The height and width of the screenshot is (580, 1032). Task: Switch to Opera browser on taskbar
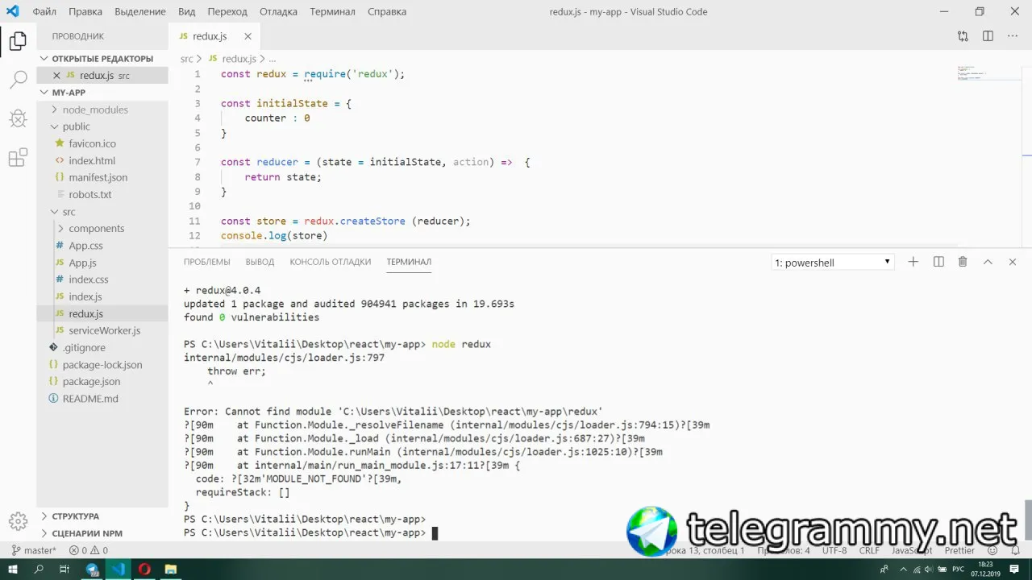point(144,569)
